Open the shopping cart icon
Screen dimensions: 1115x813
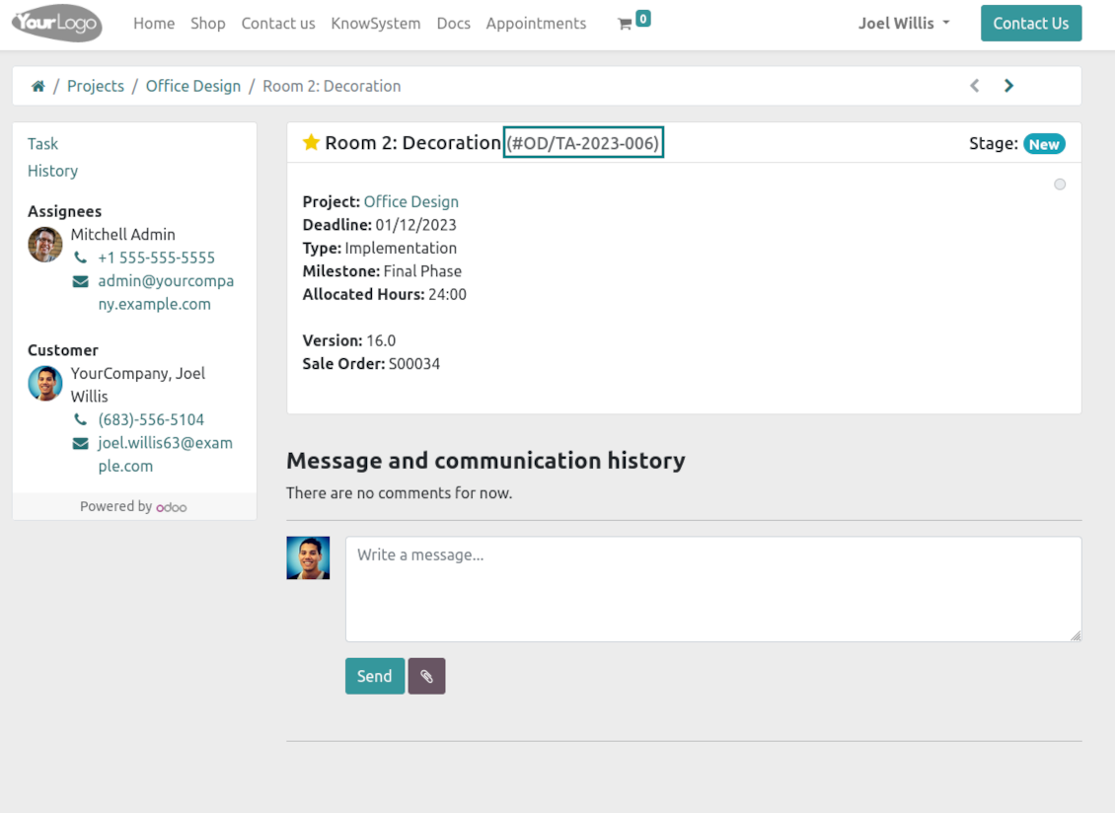pos(625,25)
